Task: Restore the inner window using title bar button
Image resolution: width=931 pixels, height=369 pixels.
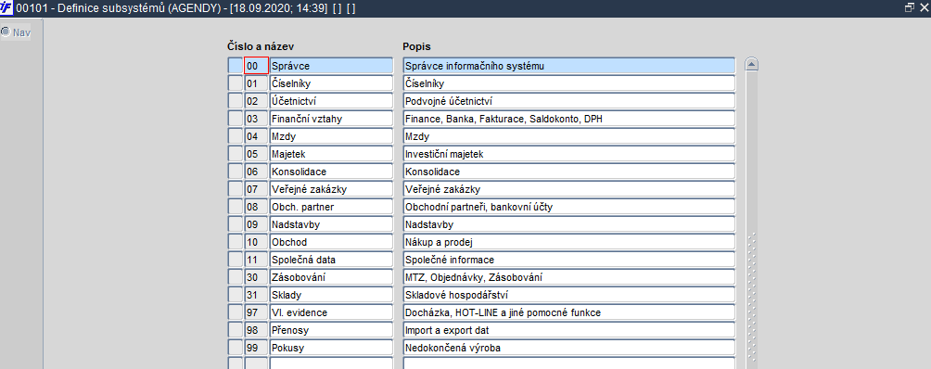Action: pyautogui.click(x=909, y=7)
